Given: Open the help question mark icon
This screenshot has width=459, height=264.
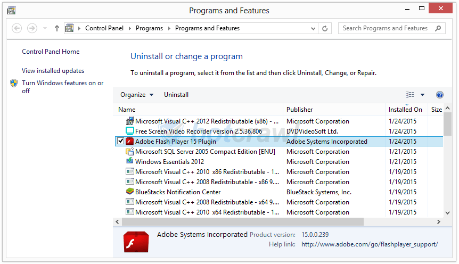Looking at the screenshot, I should (x=440, y=95).
